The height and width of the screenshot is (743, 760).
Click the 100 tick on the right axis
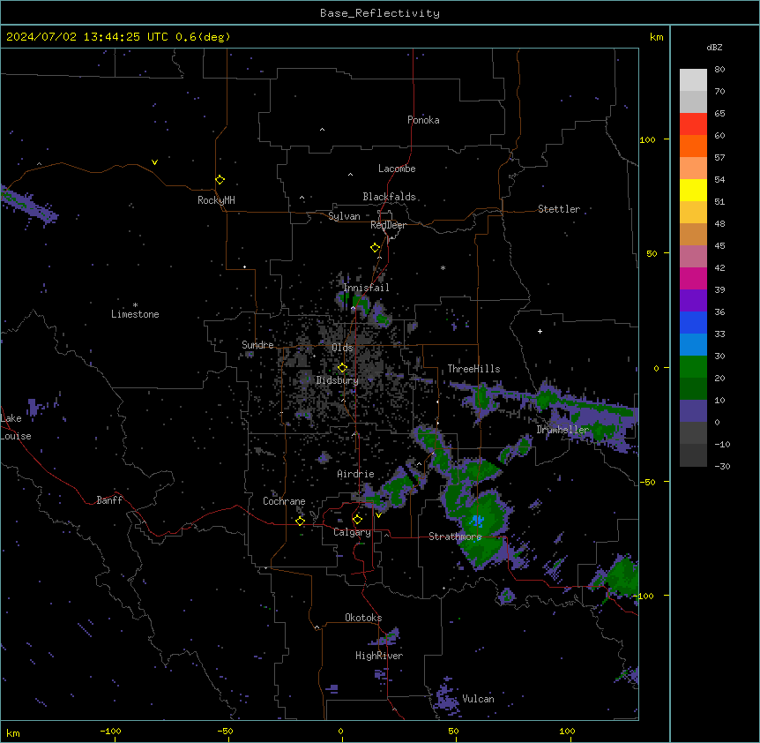tap(647, 139)
